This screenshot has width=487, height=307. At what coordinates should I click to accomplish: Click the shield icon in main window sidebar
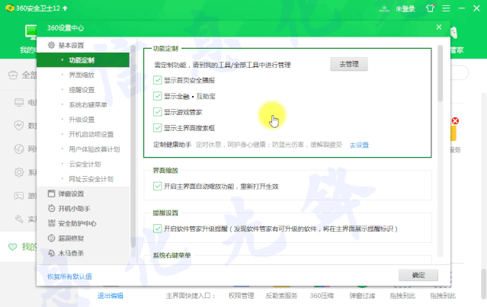tap(19, 126)
